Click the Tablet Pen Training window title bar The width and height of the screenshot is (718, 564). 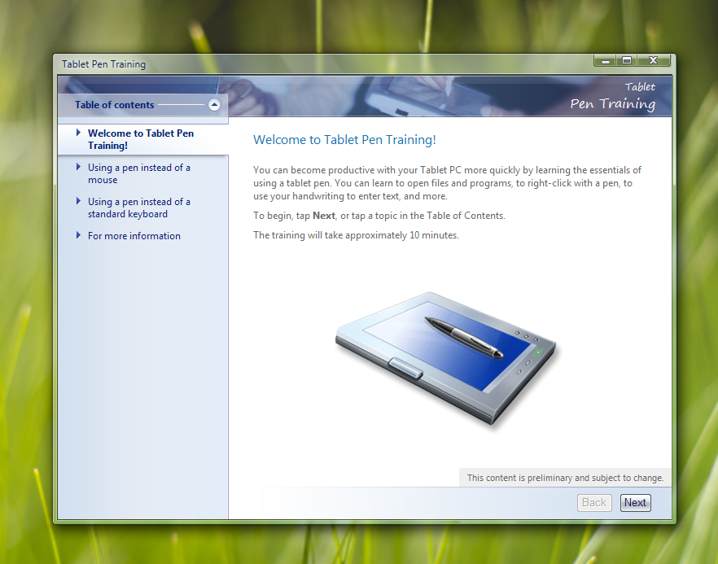point(326,63)
